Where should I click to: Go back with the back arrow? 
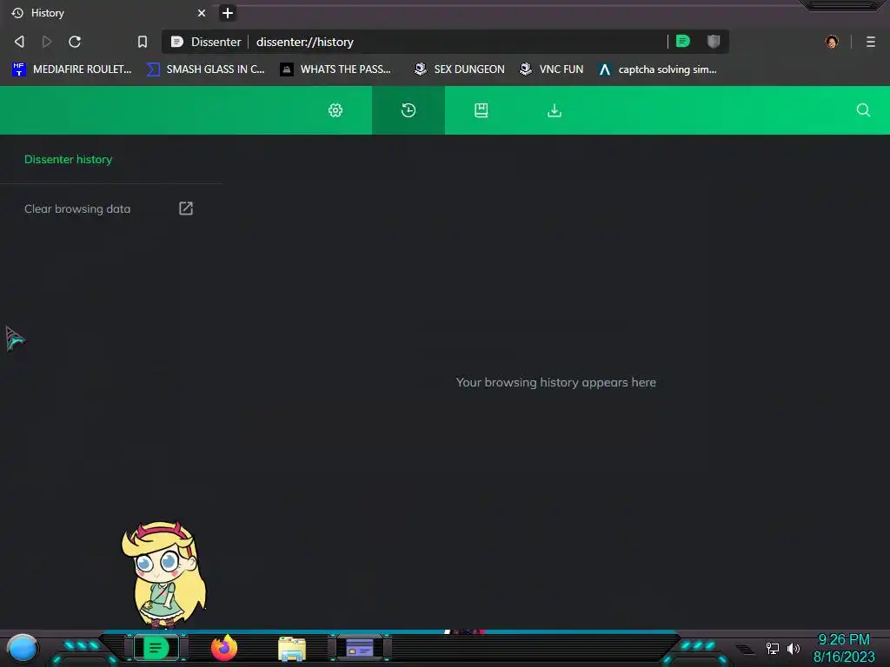pyautogui.click(x=19, y=42)
